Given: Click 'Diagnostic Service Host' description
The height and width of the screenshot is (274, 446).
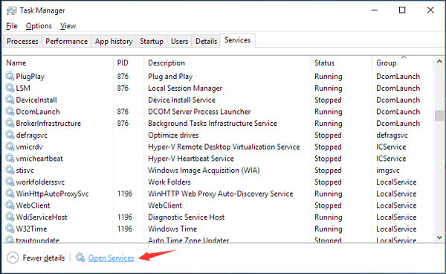Looking at the screenshot, I should (186, 217).
